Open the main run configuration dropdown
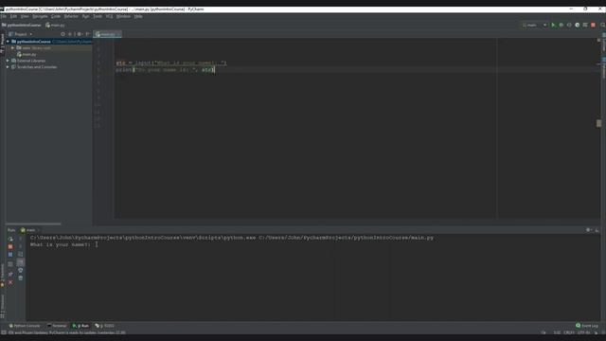 coord(534,25)
